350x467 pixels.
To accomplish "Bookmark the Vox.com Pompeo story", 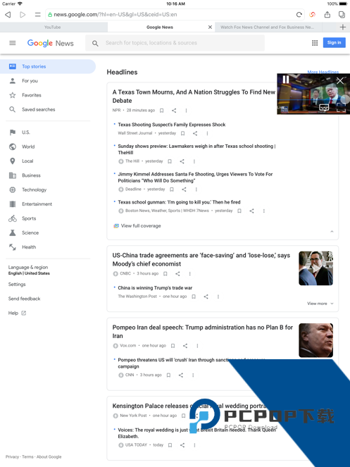I will coord(173,346).
